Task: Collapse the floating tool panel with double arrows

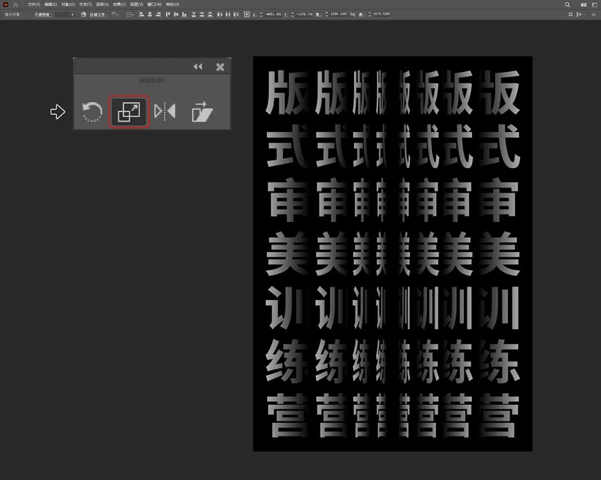Action: [x=198, y=67]
